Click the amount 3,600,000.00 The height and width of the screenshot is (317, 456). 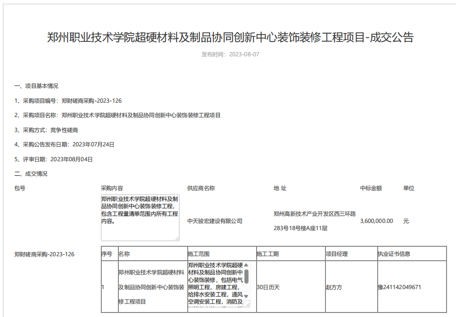pos(377,221)
